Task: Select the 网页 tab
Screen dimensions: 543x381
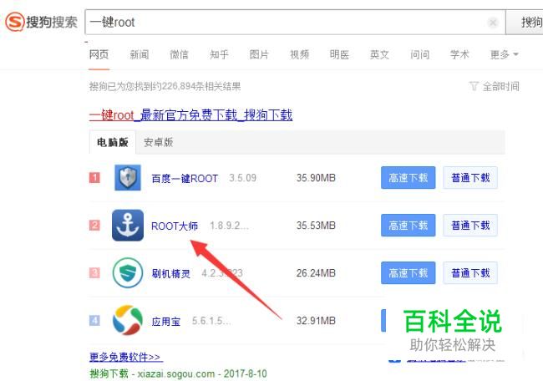Action: [x=99, y=54]
